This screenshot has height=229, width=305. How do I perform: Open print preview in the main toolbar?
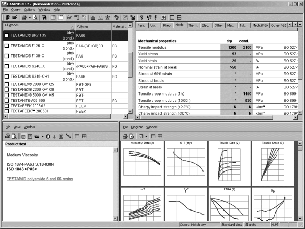point(35,17)
